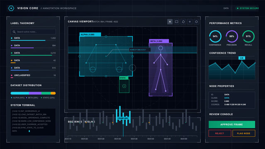Viewport: 265px width, 149px height.
Task: Select the rectangle box tool
Action: tap(176, 22)
